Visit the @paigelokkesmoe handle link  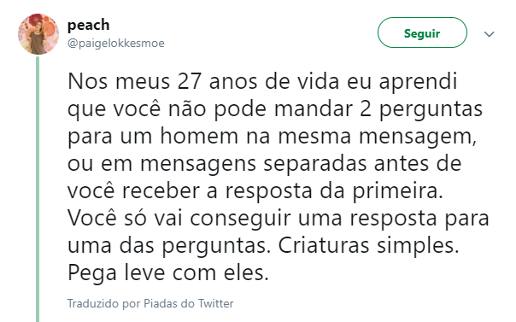pyautogui.click(x=116, y=43)
